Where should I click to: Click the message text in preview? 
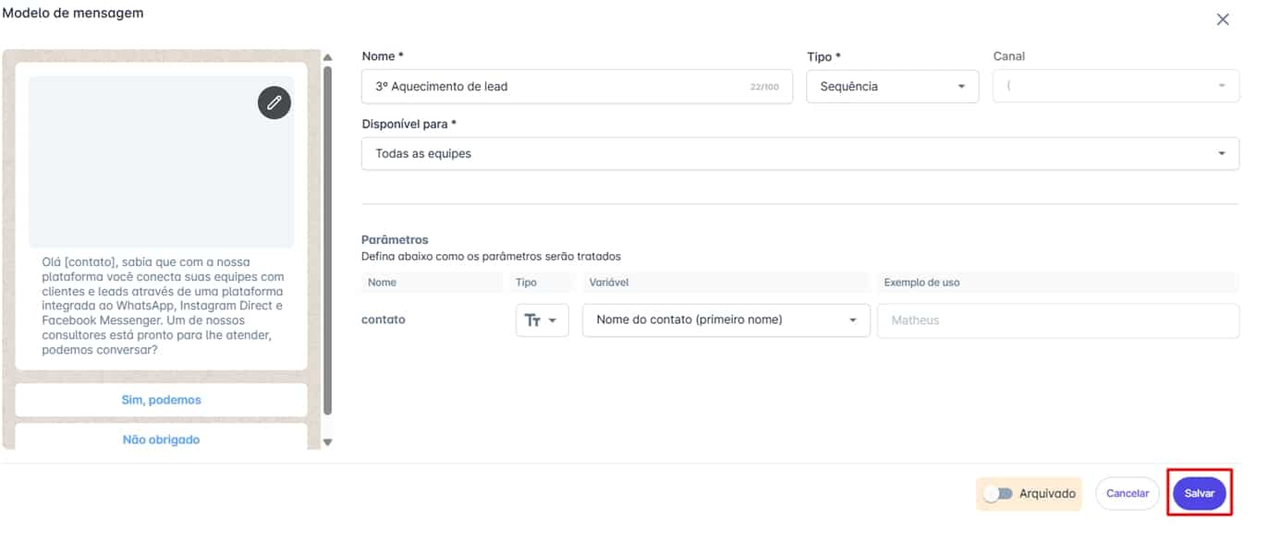pyautogui.click(x=164, y=307)
